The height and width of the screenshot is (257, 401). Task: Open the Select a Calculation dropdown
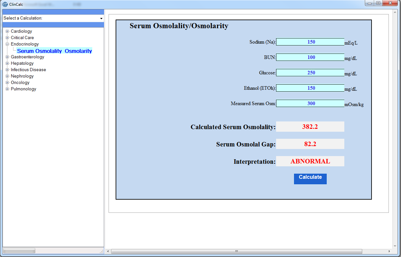(53, 18)
